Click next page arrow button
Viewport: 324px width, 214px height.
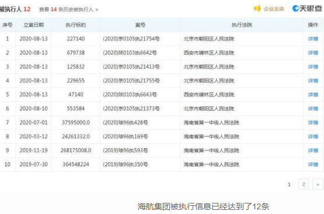(318, 184)
